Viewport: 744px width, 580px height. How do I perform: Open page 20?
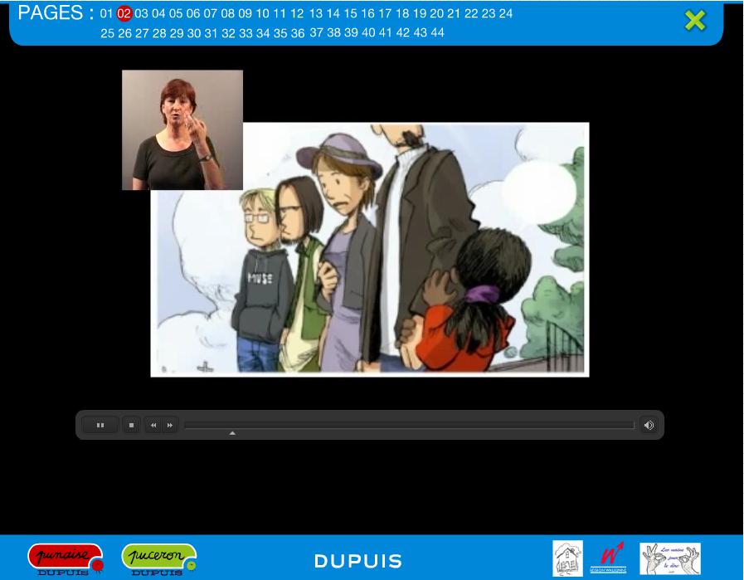pyautogui.click(x=436, y=13)
